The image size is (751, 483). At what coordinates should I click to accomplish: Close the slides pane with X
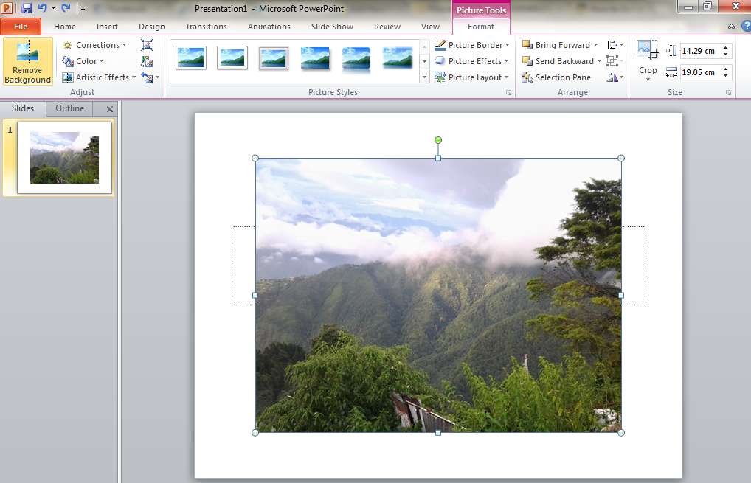click(x=110, y=109)
